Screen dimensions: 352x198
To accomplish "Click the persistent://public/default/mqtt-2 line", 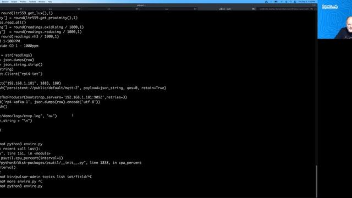I will pyautogui.click(x=83, y=88).
